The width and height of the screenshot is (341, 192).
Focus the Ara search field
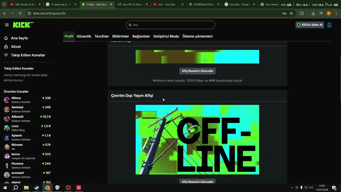[x=170, y=25]
